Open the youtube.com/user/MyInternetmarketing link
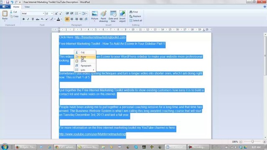 click(92, 134)
